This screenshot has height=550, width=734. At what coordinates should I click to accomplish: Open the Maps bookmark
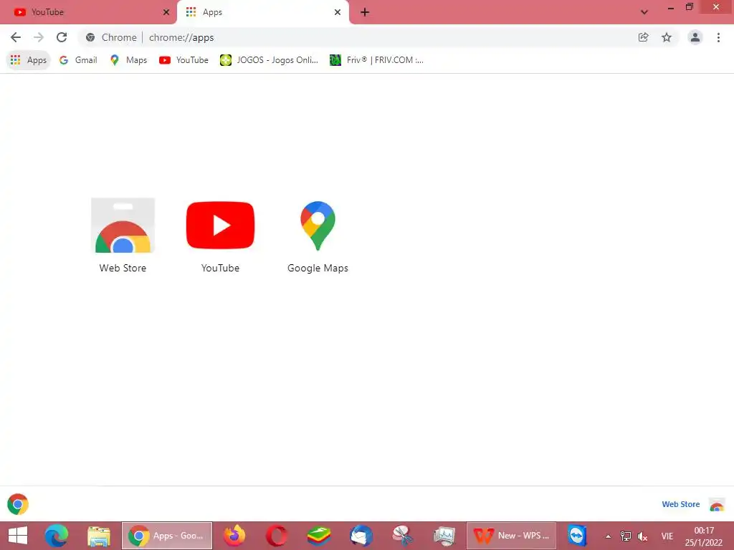[x=129, y=60]
